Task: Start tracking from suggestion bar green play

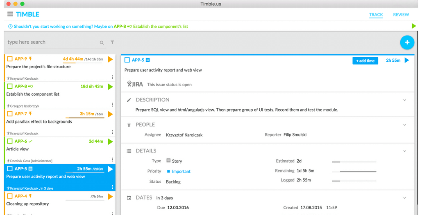Action: (x=414, y=26)
